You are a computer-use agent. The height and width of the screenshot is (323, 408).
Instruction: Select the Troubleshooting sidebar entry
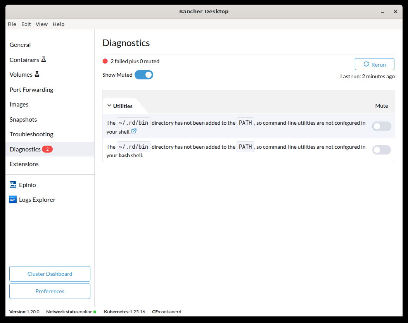31,134
